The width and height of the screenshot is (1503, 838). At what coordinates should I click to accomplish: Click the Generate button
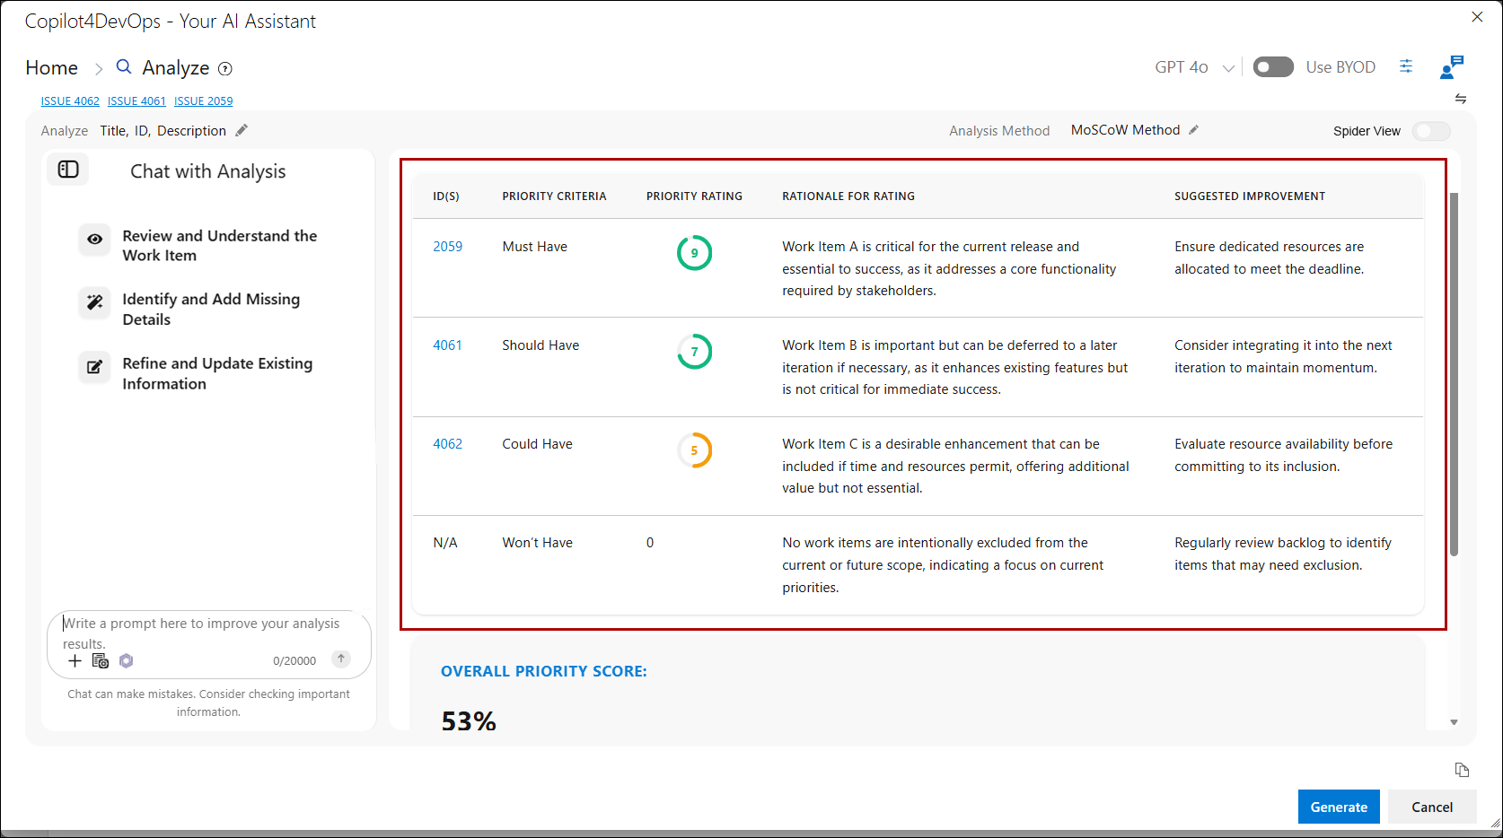pyautogui.click(x=1339, y=807)
